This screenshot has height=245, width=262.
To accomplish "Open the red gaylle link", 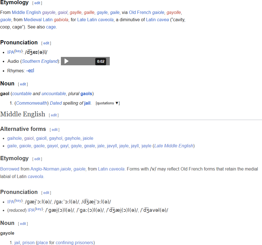I will (x=75, y=12).
